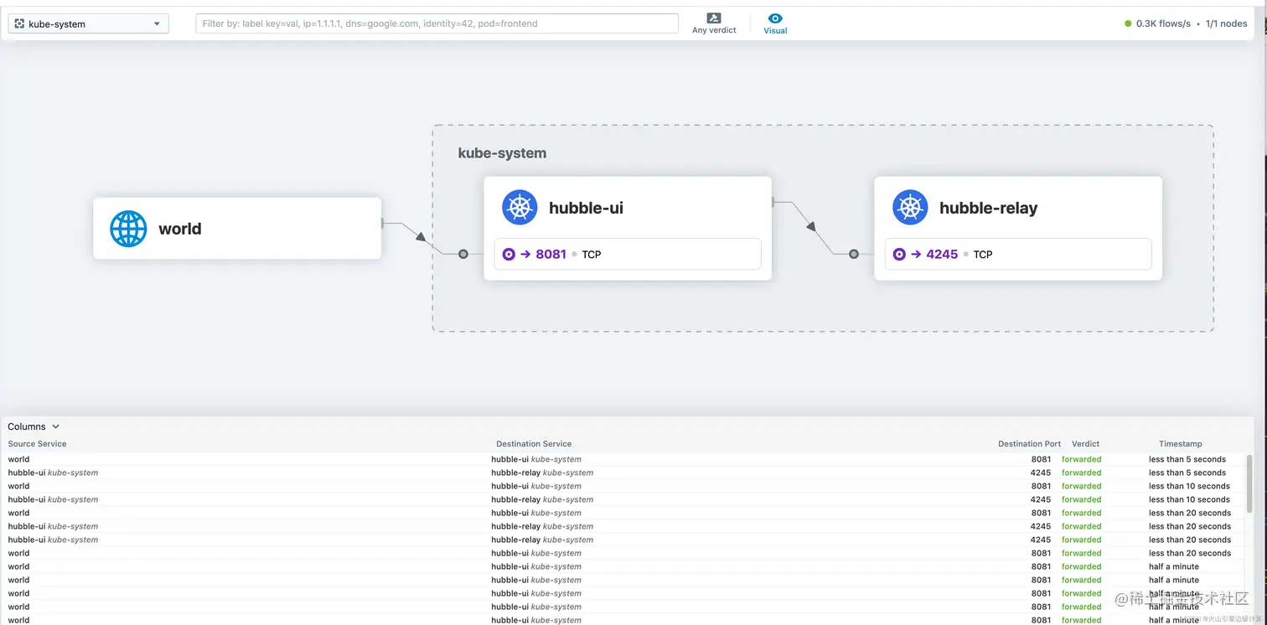Click the namespace icon in the dropdown
The image size is (1267, 625).
(x=19, y=24)
